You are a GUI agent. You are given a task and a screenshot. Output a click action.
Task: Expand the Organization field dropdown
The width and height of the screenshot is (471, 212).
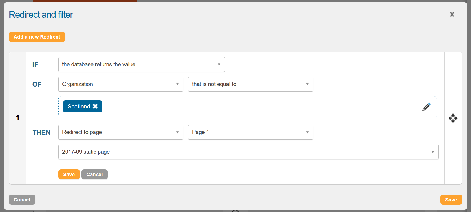pyautogui.click(x=120, y=84)
